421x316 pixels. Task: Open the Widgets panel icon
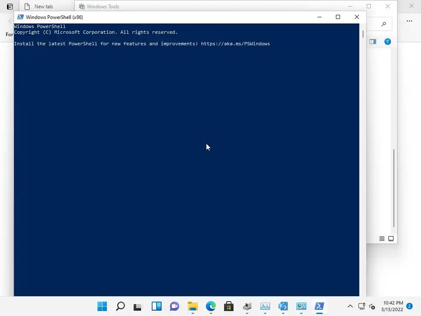point(156,306)
